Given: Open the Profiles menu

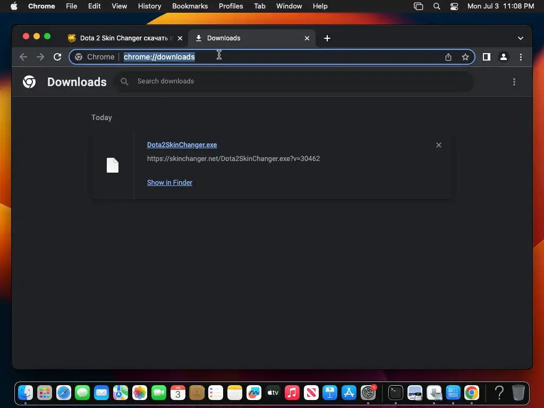Looking at the screenshot, I should click(x=231, y=6).
